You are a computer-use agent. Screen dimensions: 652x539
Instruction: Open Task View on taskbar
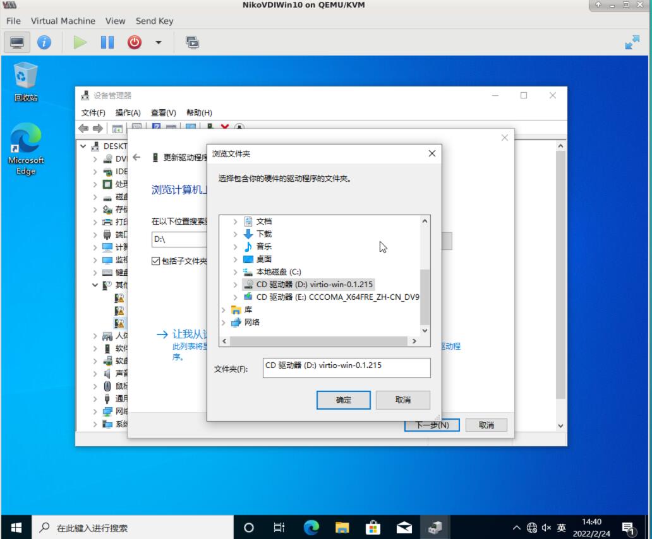[279, 528]
